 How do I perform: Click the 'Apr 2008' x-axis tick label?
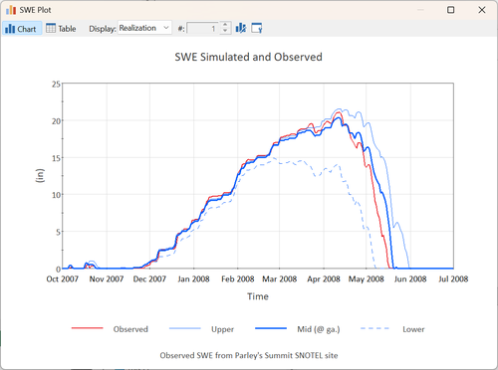(x=324, y=279)
